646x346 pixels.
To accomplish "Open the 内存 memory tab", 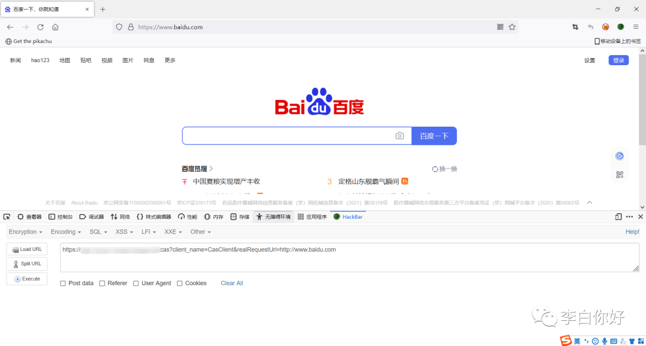I will (214, 217).
